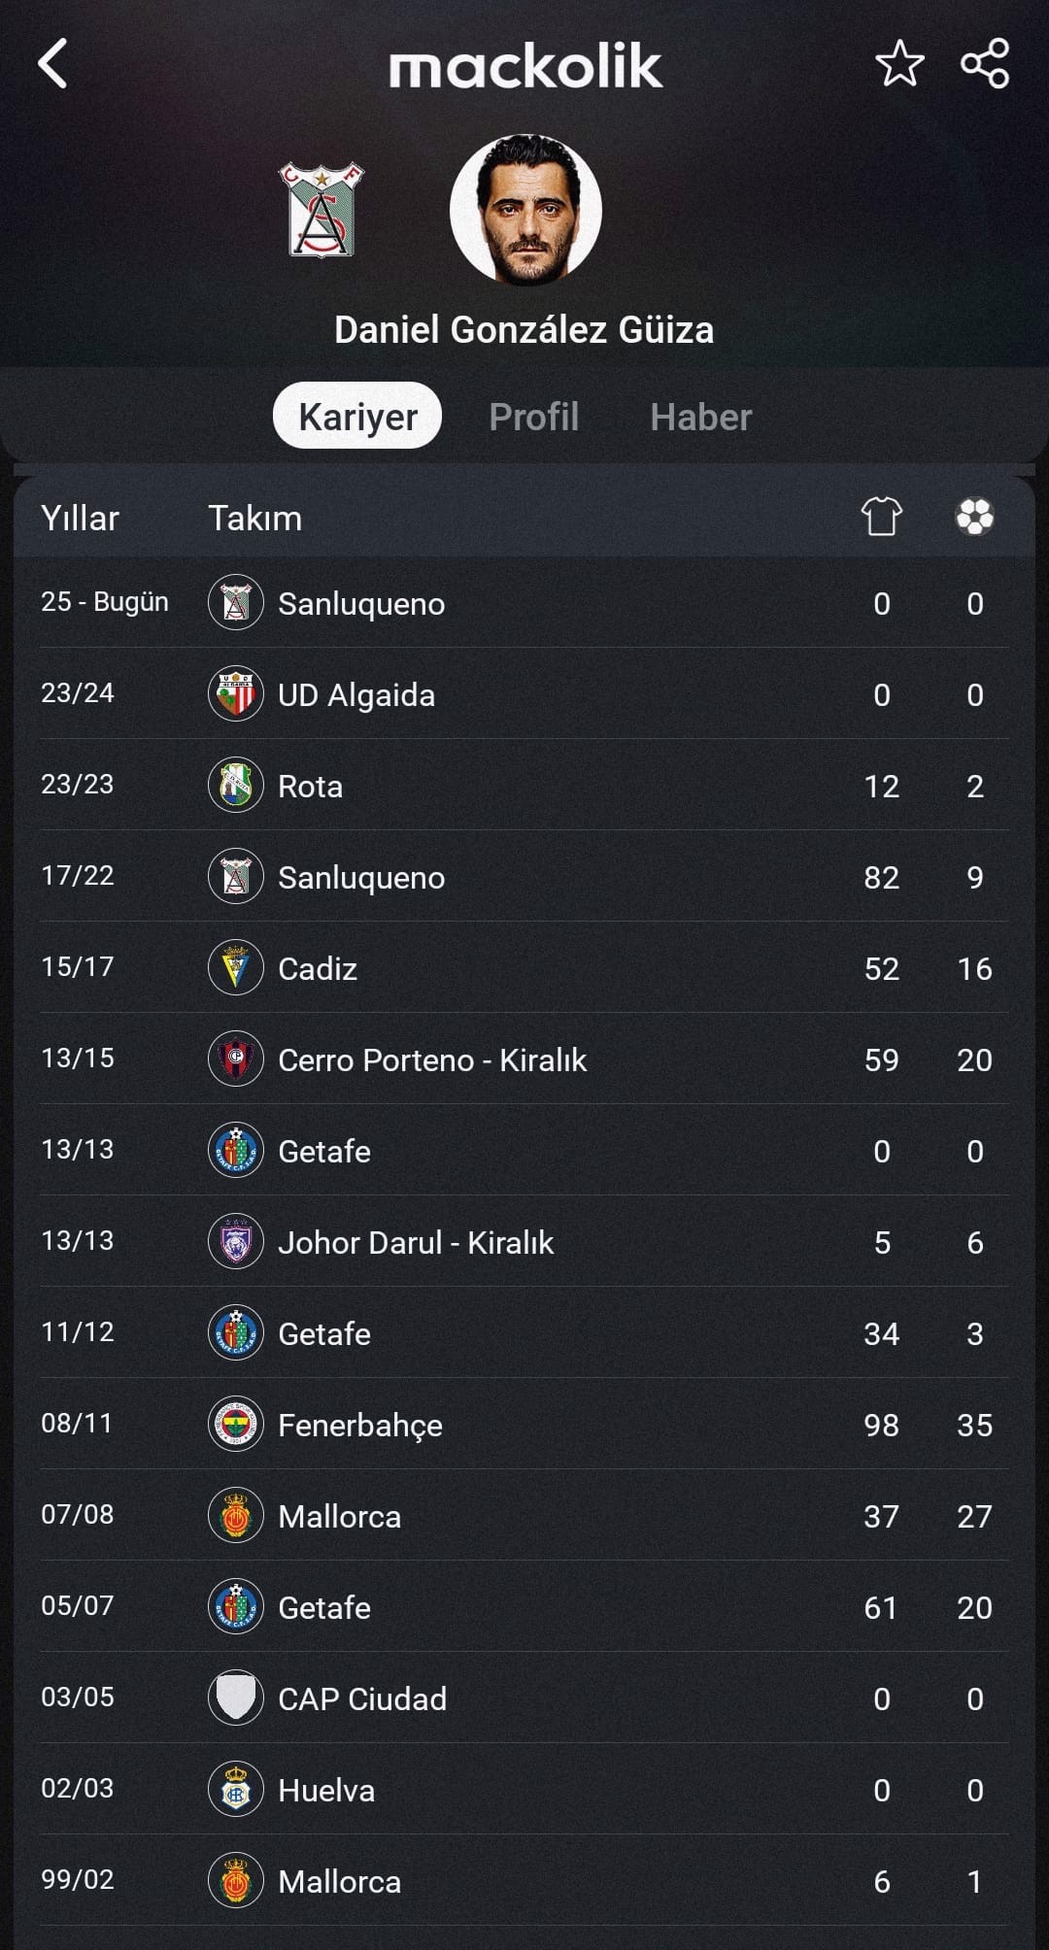Open the Fenerbahçe team logo
1049x1950 pixels.
point(236,1425)
